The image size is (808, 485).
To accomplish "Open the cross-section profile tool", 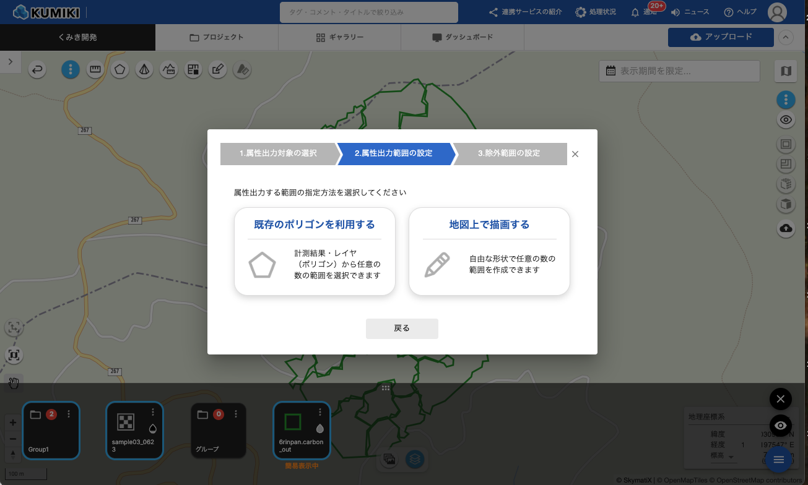I will [x=168, y=70].
